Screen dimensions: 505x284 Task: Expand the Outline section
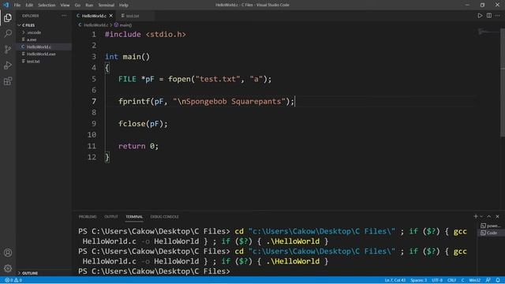44,273
